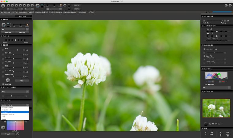The width and height of the screenshot is (233, 138).
Task: Click Reset button below the color wheel
Action: pos(8,134)
